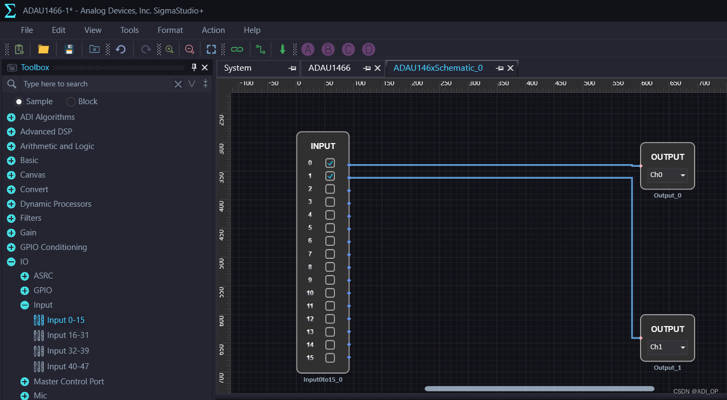Viewport: 727px width, 400px height.
Task: Enable input channel 8 checkbox
Action: pos(330,267)
